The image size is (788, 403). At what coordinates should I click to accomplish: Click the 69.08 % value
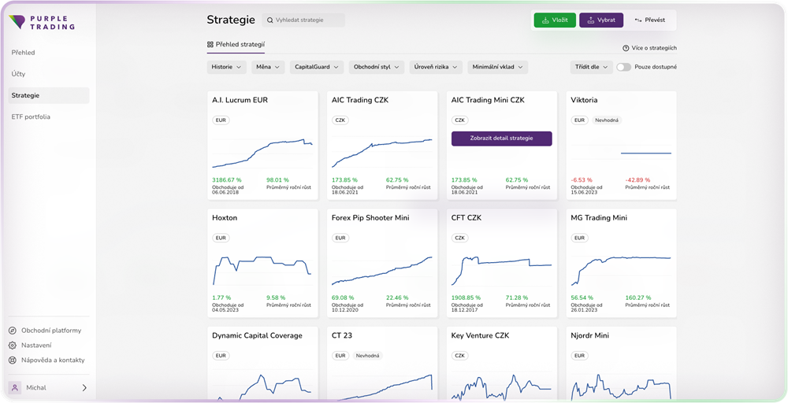tap(343, 298)
